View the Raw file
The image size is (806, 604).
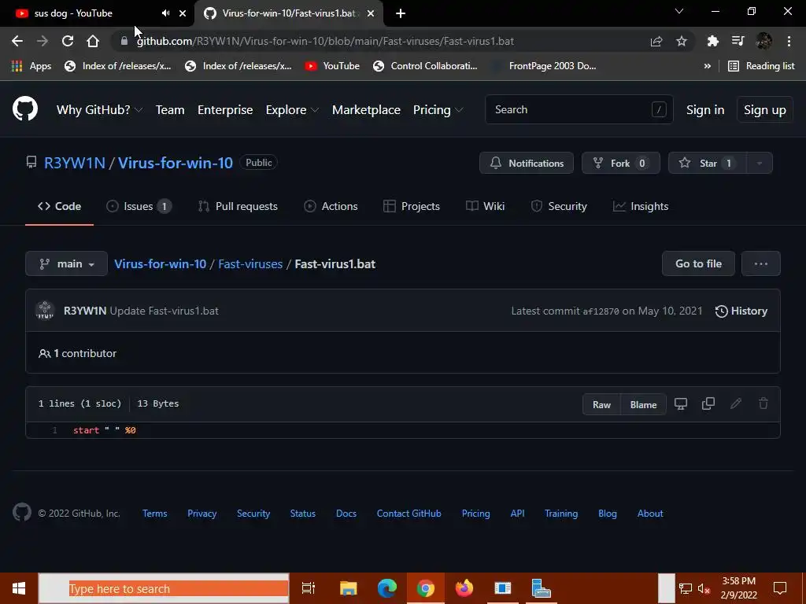[x=602, y=404]
